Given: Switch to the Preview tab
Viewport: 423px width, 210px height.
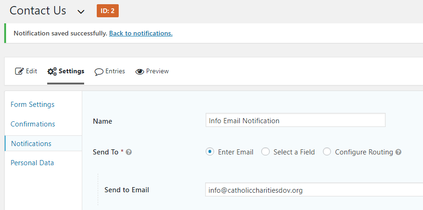Looking at the screenshot, I should click(157, 71).
